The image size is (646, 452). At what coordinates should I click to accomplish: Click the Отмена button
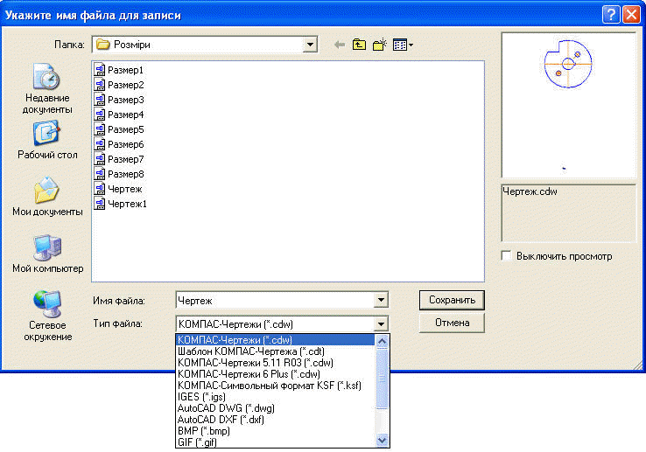[x=452, y=323]
